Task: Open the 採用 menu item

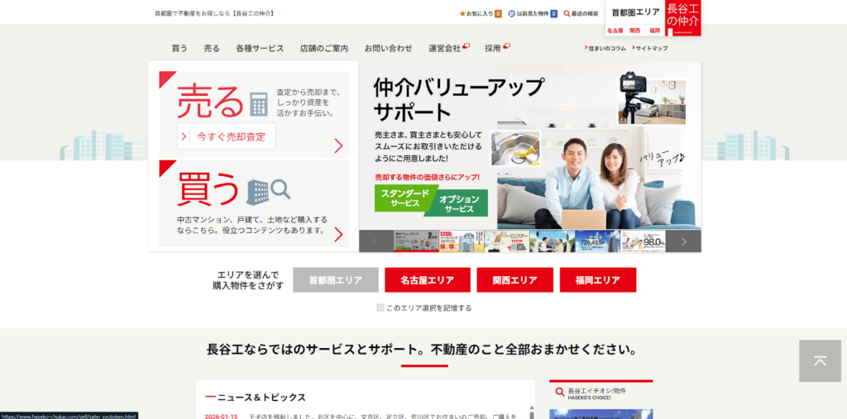Action: coord(493,48)
